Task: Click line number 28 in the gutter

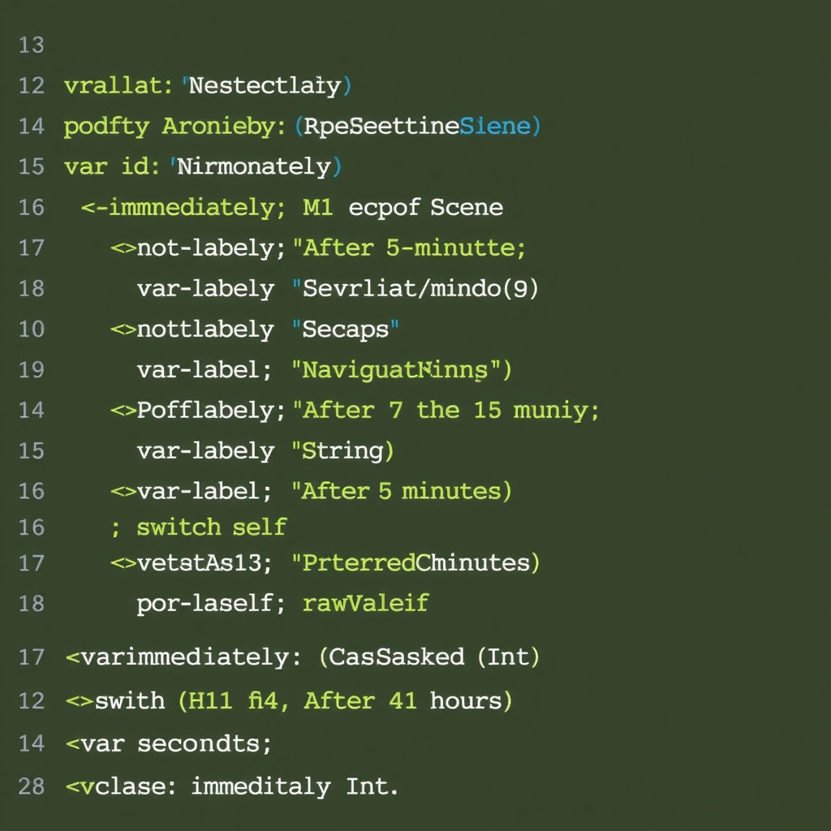Action: tap(31, 786)
